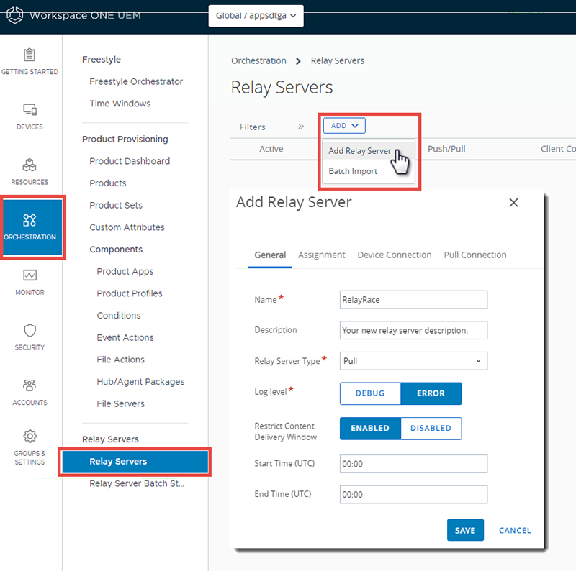
Task: Open Product Dashboard
Action: (x=130, y=161)
